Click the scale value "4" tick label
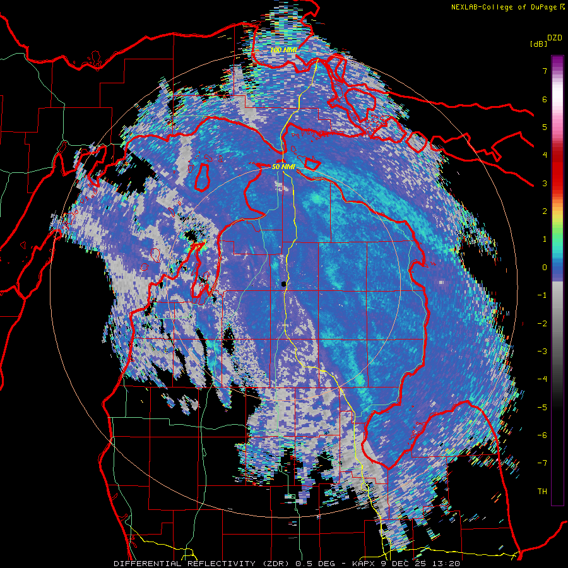The image size is (568, 568). pos(545,155)
